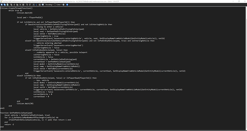Image resolution: width=247 pixels, height=131 pixels.
Task: Open editor preferences gear icon
Action: (x=63, y=5)
